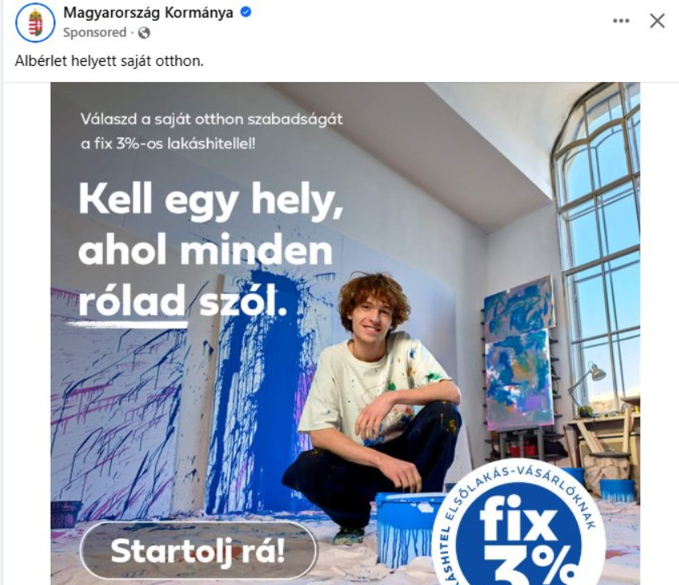Click the abstract paintings on the easel

[x=518, y=353]
